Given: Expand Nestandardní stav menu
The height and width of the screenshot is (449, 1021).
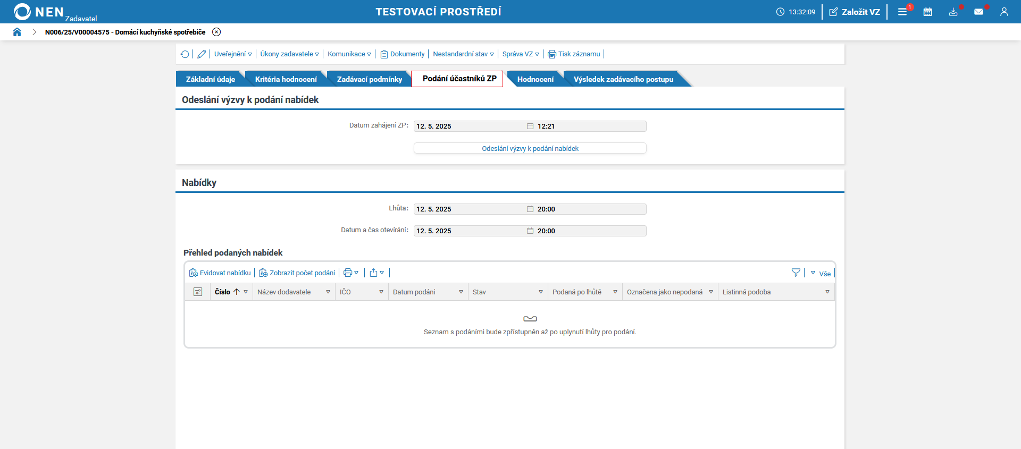Looking at the screenshot, I should [463, 54].
